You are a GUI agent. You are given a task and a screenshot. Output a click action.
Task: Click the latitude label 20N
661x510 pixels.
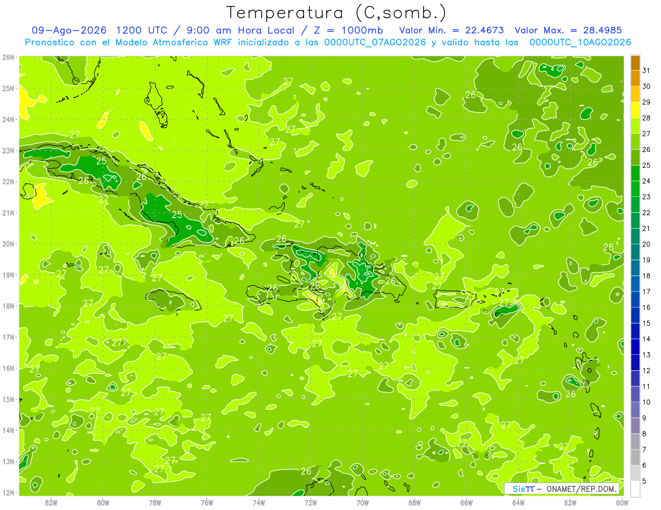tap(8, 244)
